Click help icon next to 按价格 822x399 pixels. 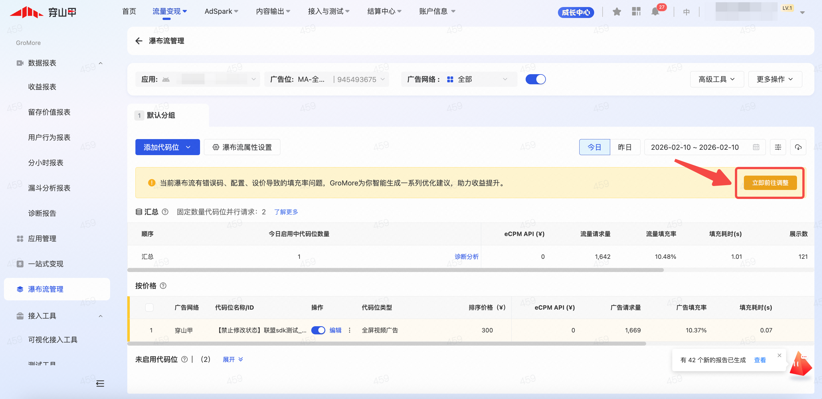(163, 286)
